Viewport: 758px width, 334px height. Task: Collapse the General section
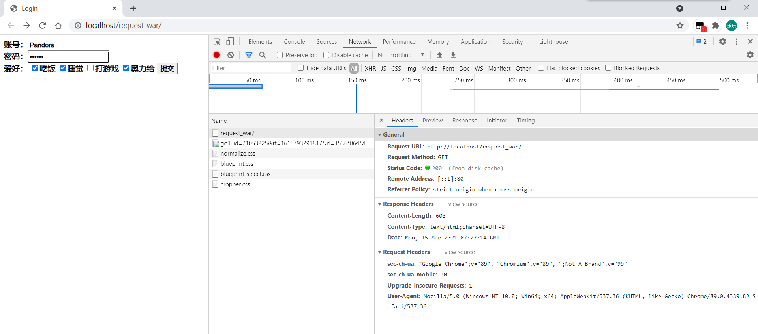click(x=380, y=135)
